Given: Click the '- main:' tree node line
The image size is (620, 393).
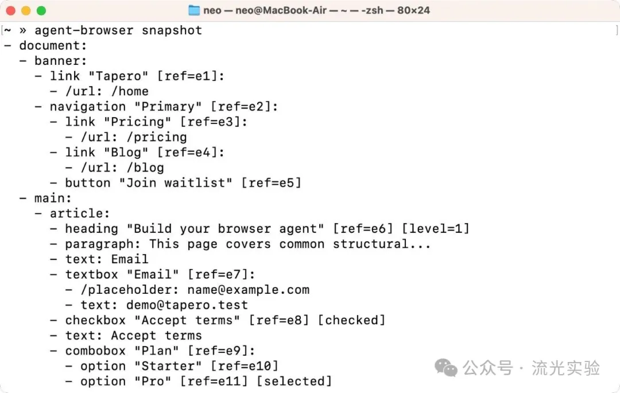Looking at the screenshot, I should [45, 199].
